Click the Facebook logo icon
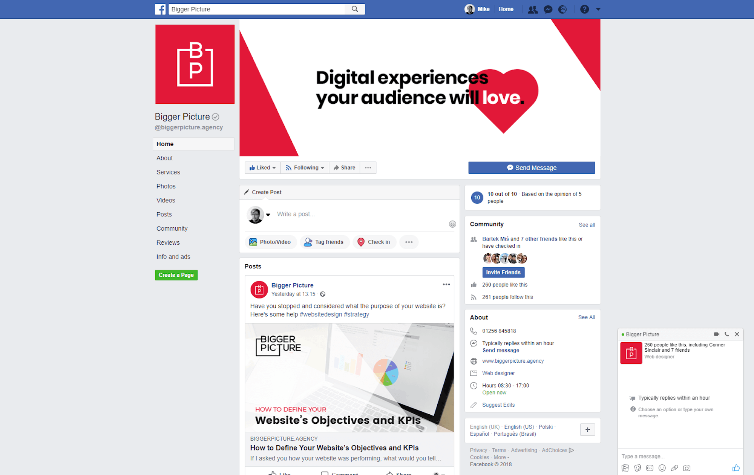Viewport: 754px width, 475px height. point(160,9)
